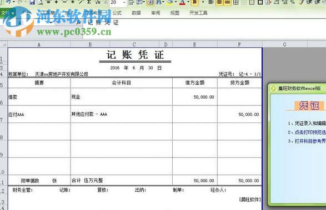Click link '2、点击打印预览' in side panel
The image size is (326, 210).
click(x=307, y=132)
